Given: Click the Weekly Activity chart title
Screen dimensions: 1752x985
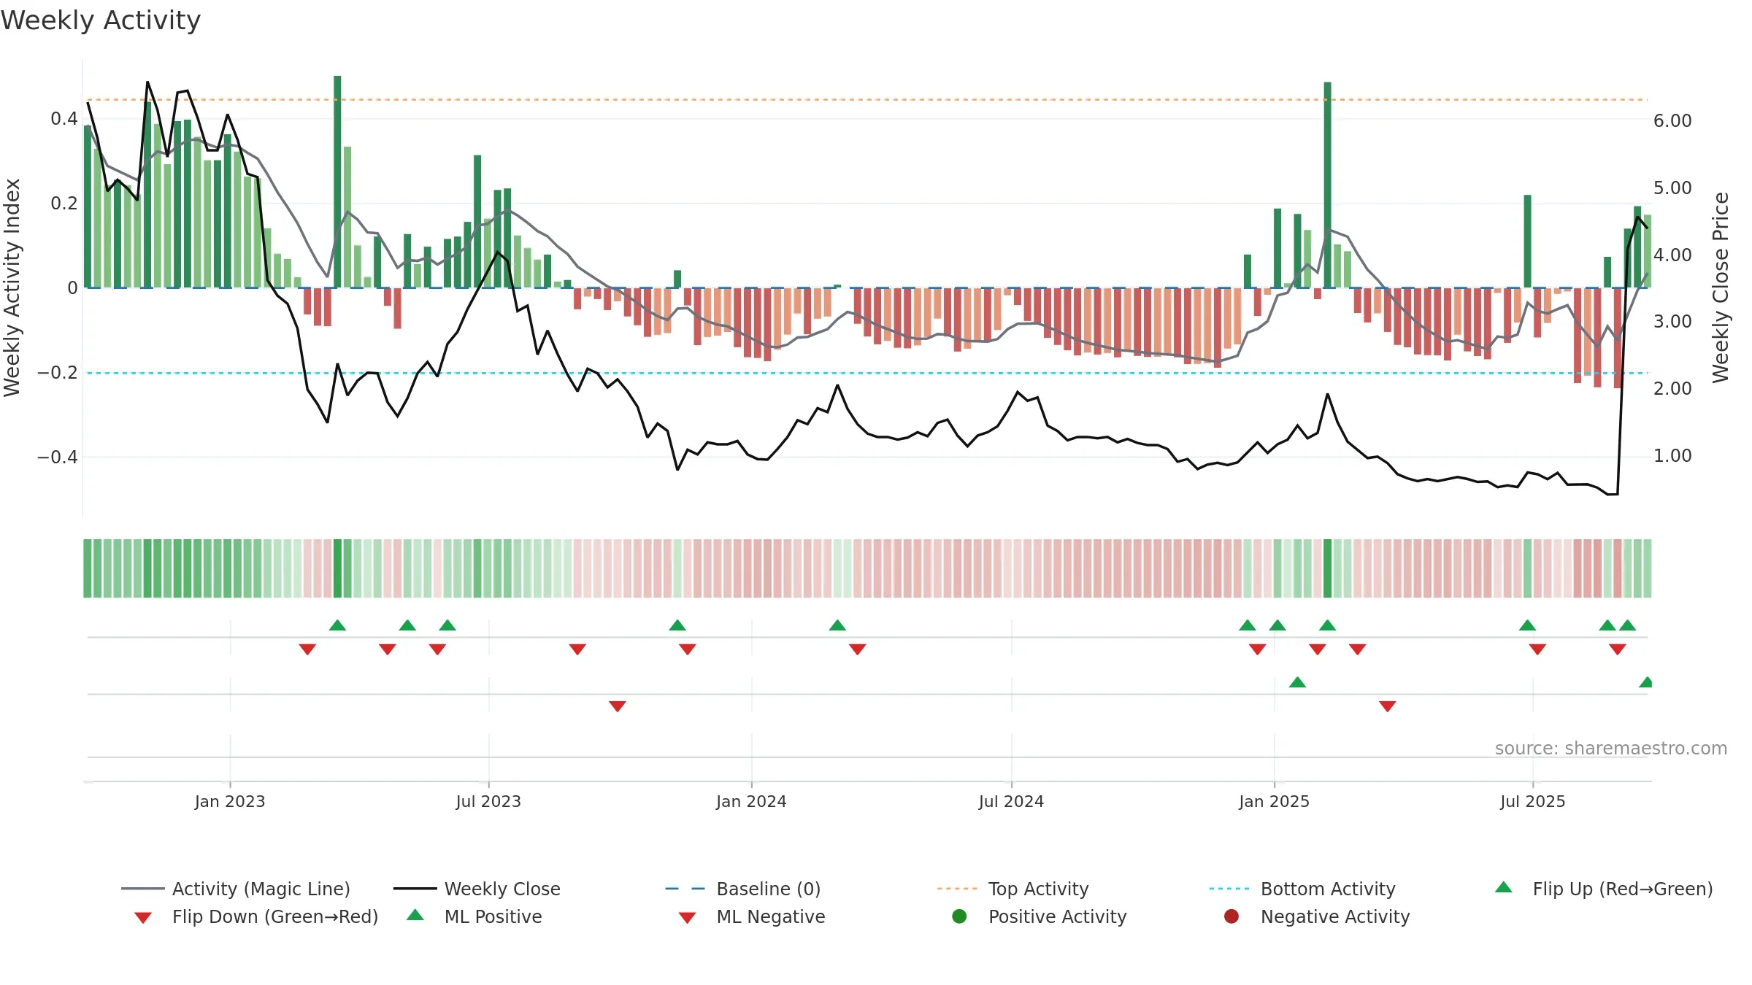Looking at the screenshot, I should tap(101, 20).
